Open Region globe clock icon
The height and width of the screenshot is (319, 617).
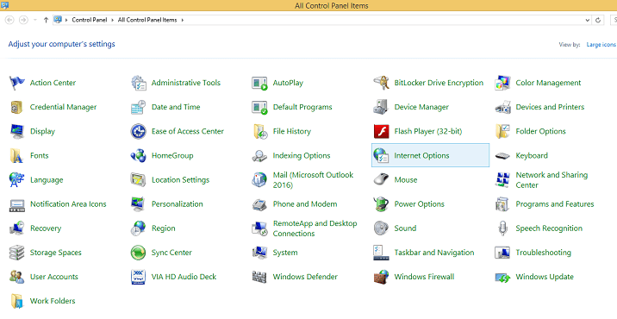click(x=139, y=228)
